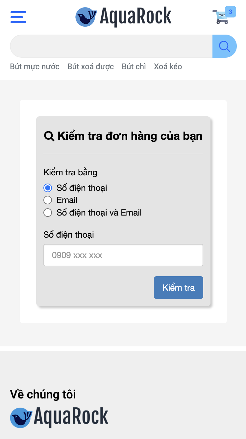246x439 pixels.
Task: Click the "Kiểm tra đơn hàng của bạn" heading text
Action: tap(130, 136)
